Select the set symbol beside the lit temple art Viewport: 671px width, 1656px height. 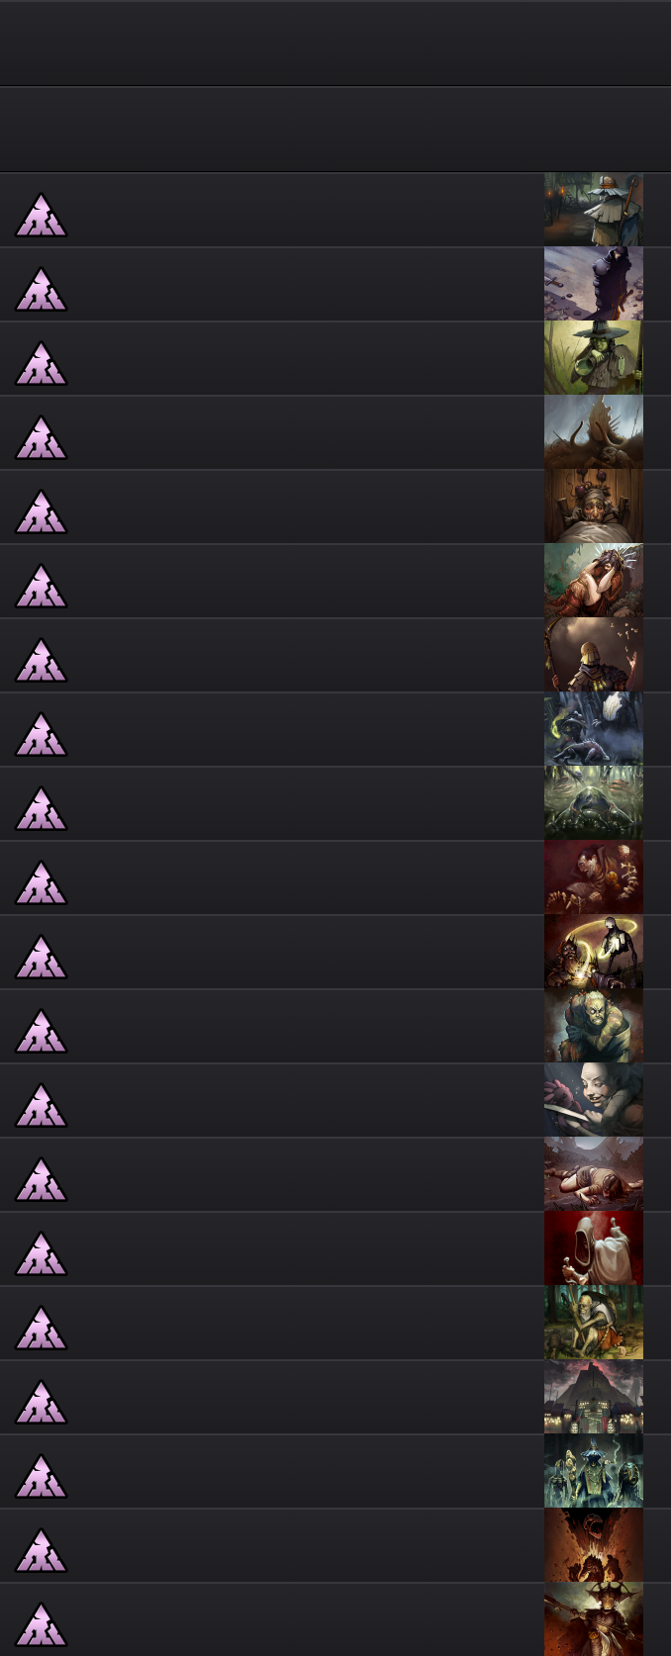click(x=41, y=1402)
